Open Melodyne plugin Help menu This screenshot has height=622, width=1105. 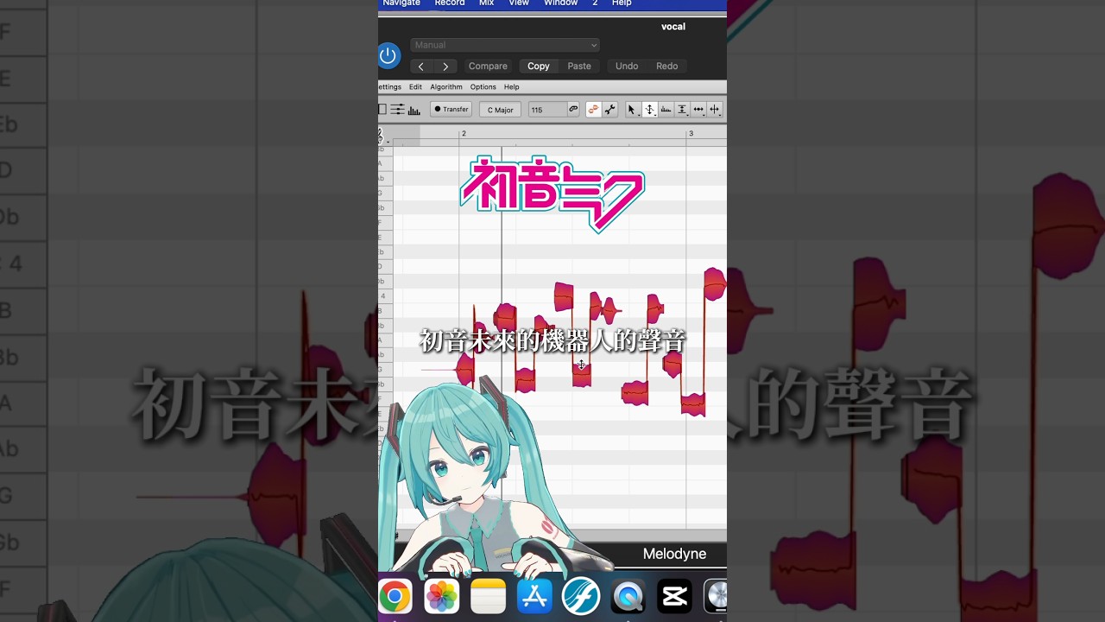(x=511, y=87)
